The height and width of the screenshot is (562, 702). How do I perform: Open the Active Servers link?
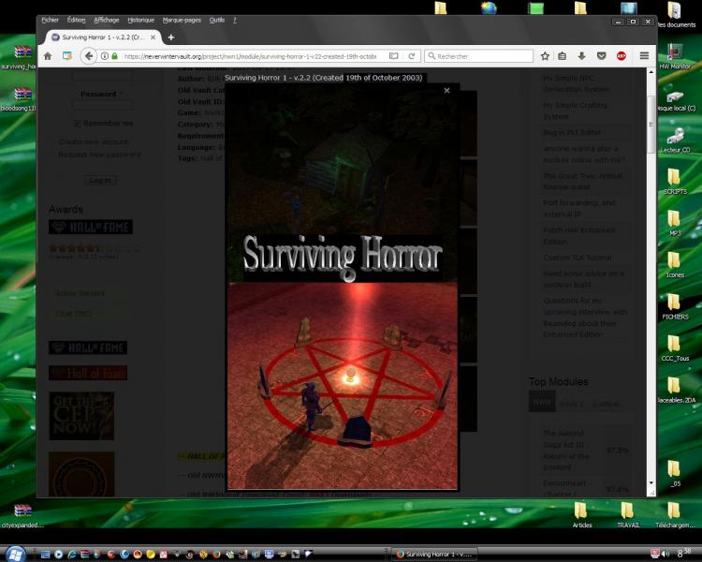click(80, 293)
